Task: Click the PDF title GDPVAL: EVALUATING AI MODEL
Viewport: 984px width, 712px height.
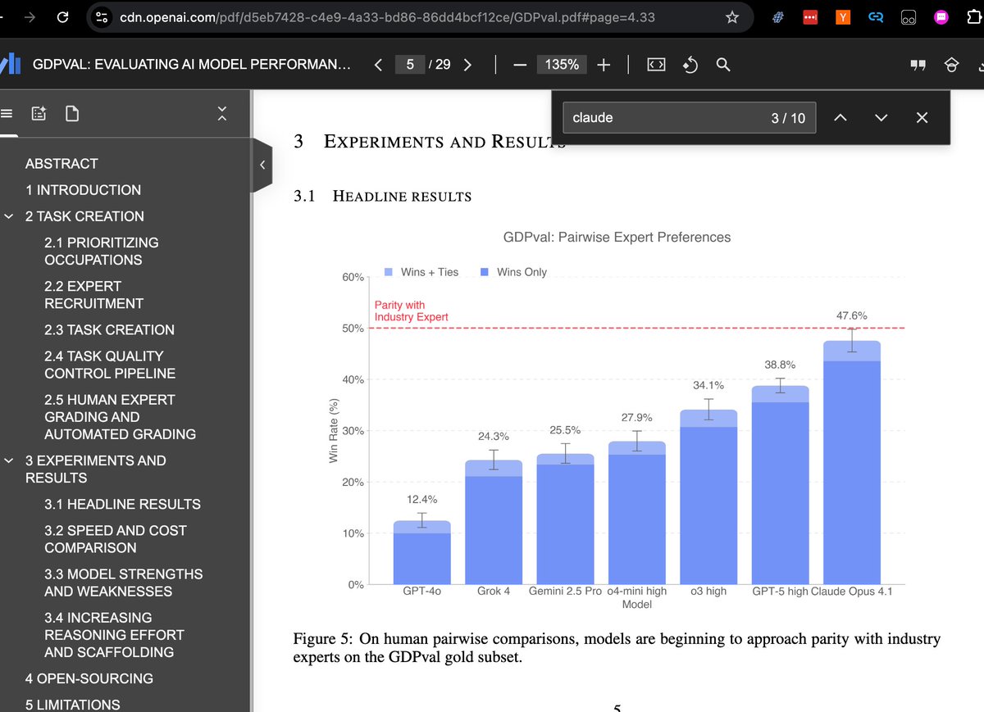Action: pyautogui.click(x=192, y=65)
